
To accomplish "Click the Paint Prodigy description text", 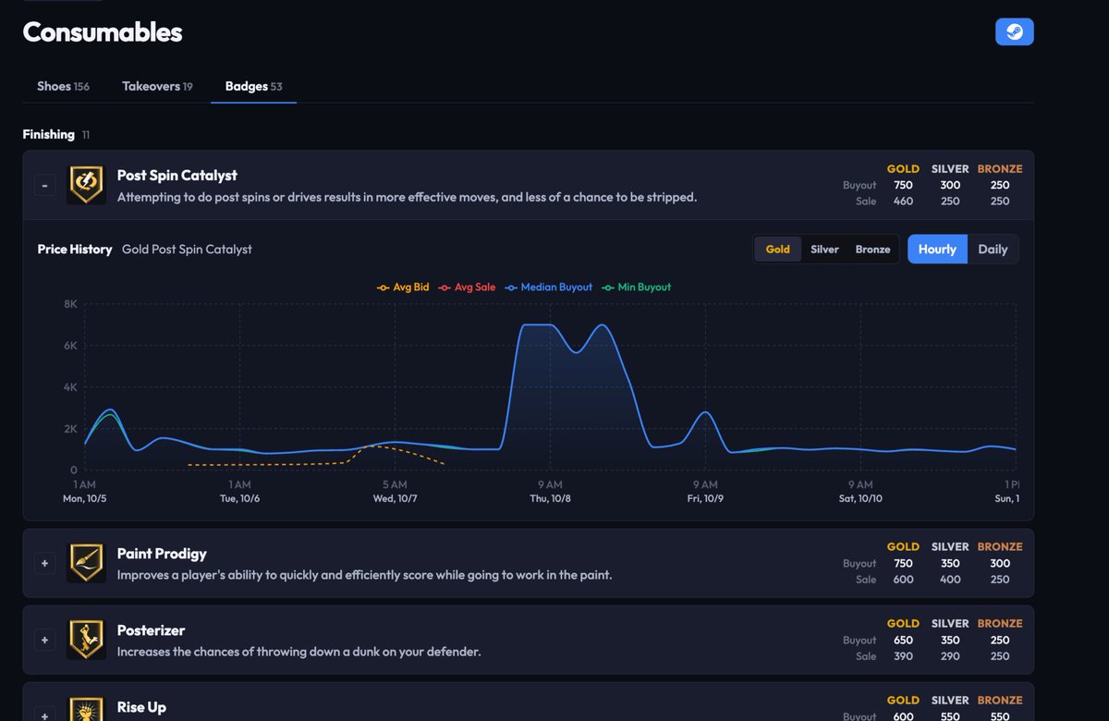I will coord(365,575).
